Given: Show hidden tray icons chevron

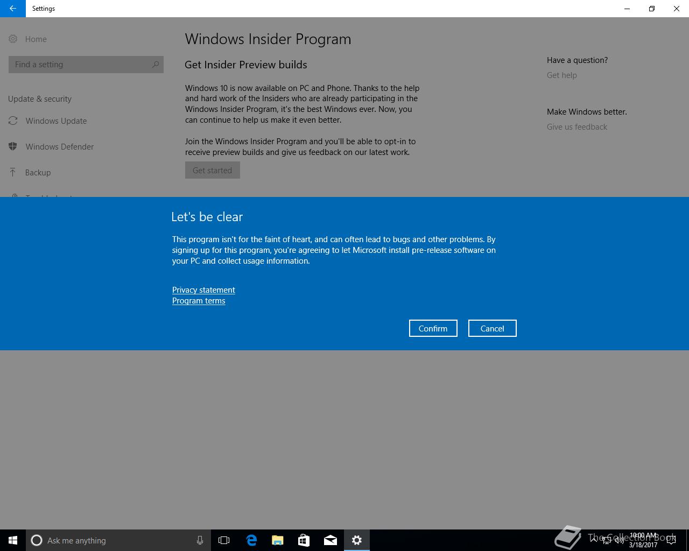Looking at the screenshot, I should pos(594,540).
